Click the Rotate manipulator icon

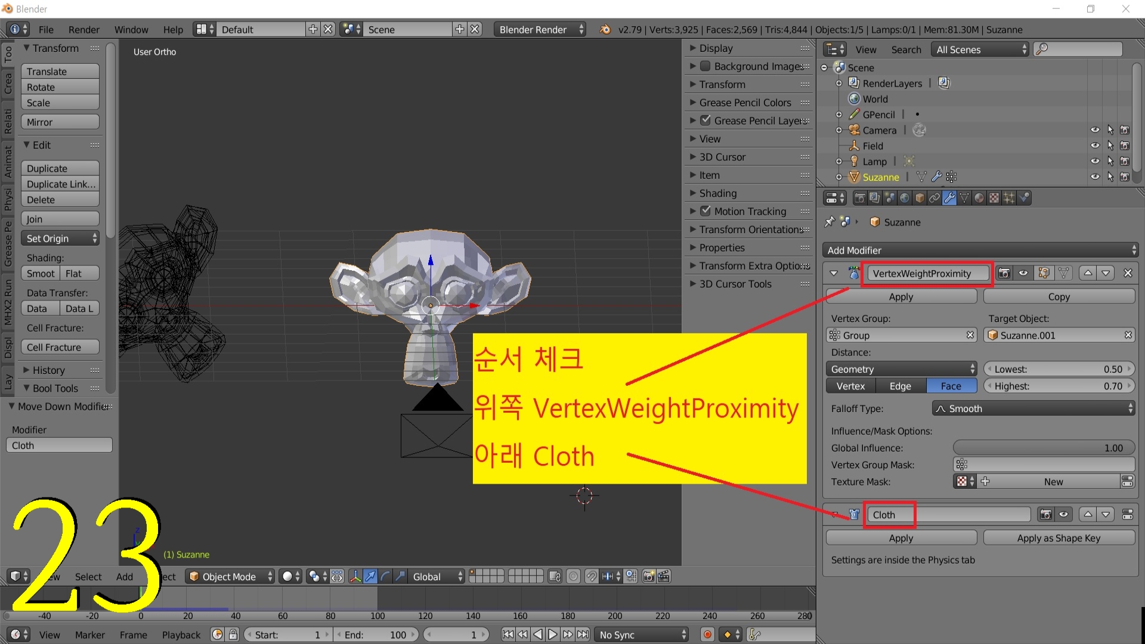pos(385,577)
